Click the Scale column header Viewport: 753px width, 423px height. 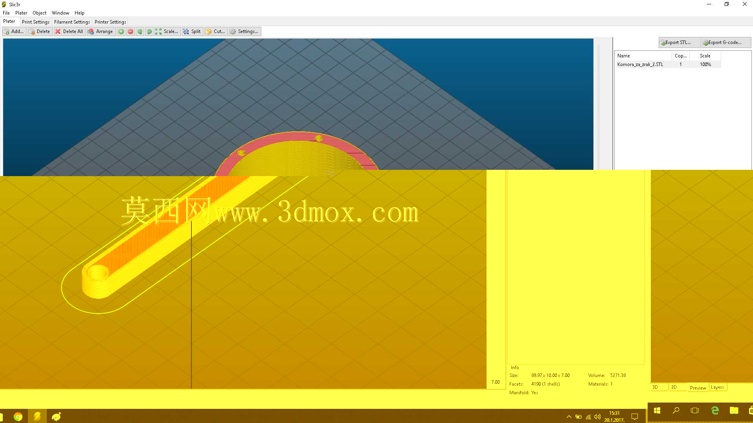(x=705, y=56)
